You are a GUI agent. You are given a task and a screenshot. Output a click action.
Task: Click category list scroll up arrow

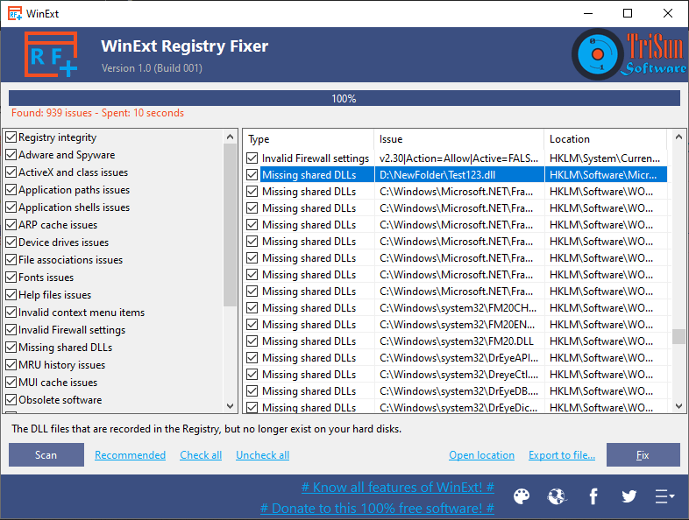pyautogui.click(x=230, y=137)
